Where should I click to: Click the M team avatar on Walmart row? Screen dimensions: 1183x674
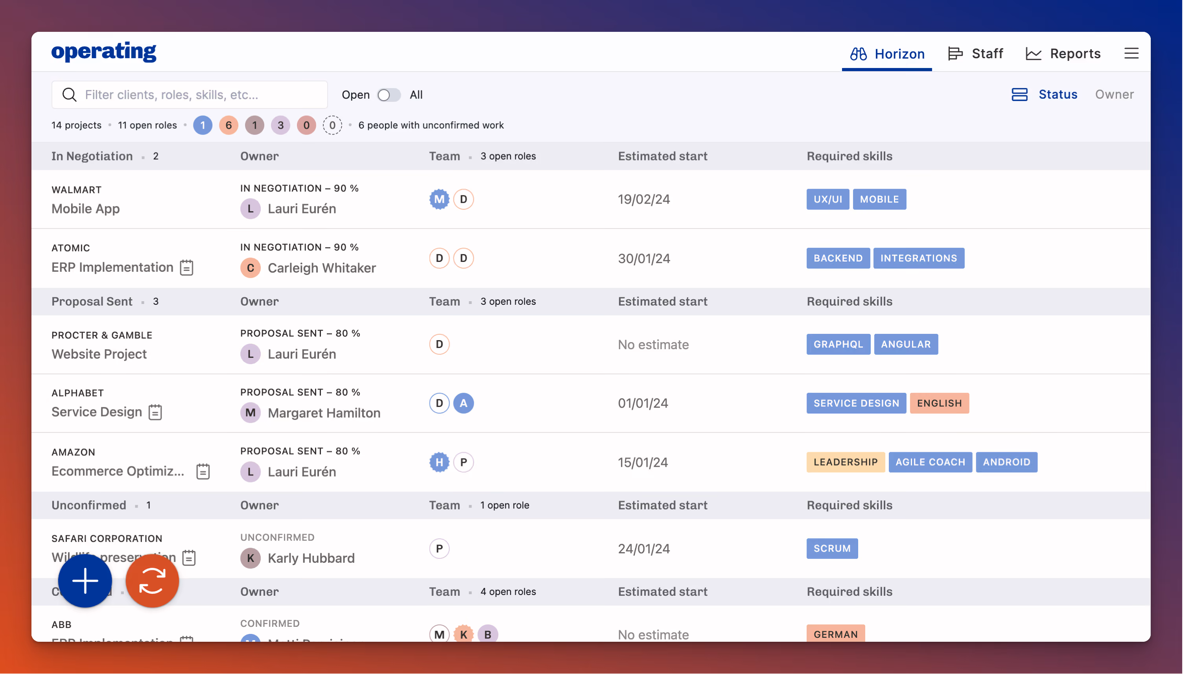(439, 199)
